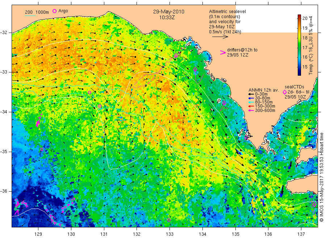
Task: Click the seal CTD diamond near 133.8E 32.9S
Action: pyautogui.click(x=195, y=70)
